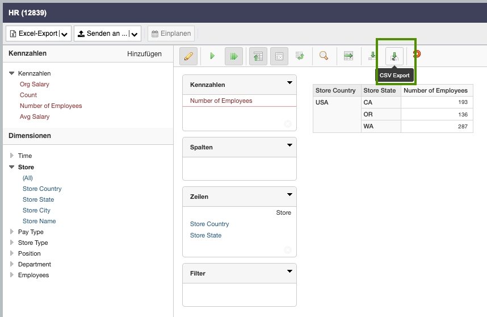The width and height of the screenshot is (487, 317).
Task: Toggle the hide parents table icon
Action: [x=258, y=56]
